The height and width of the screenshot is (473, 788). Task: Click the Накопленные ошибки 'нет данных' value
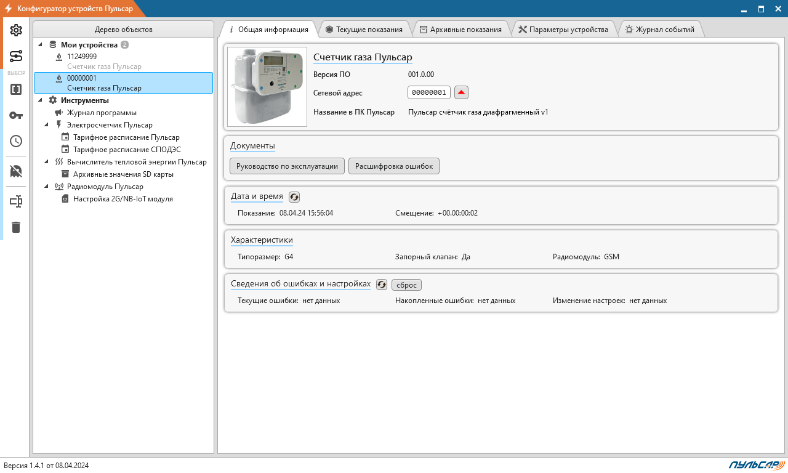click(497, 301)
